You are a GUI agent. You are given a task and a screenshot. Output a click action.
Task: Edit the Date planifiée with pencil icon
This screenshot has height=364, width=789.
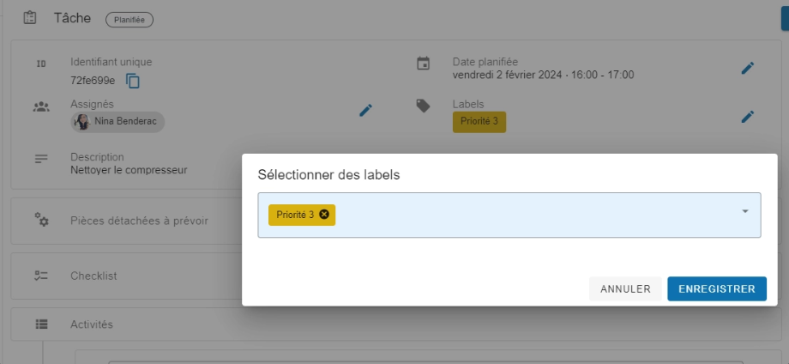tap(748, 68)
